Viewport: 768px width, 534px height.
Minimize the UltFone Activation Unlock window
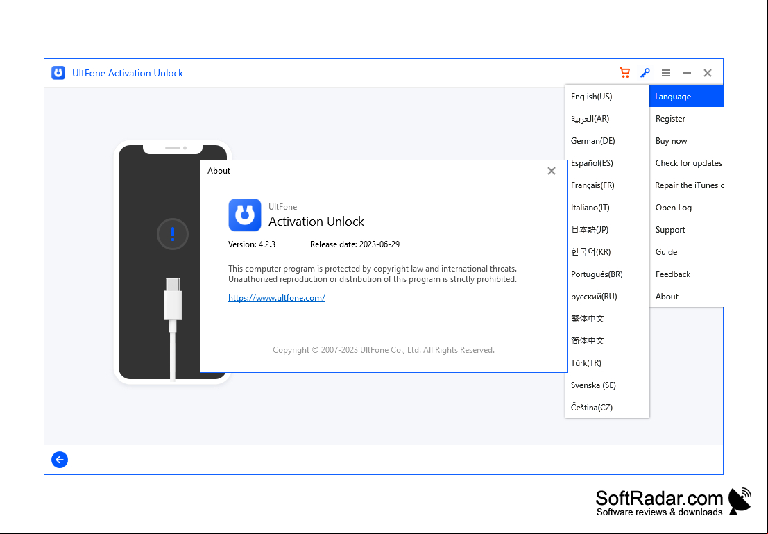(687, 73)
